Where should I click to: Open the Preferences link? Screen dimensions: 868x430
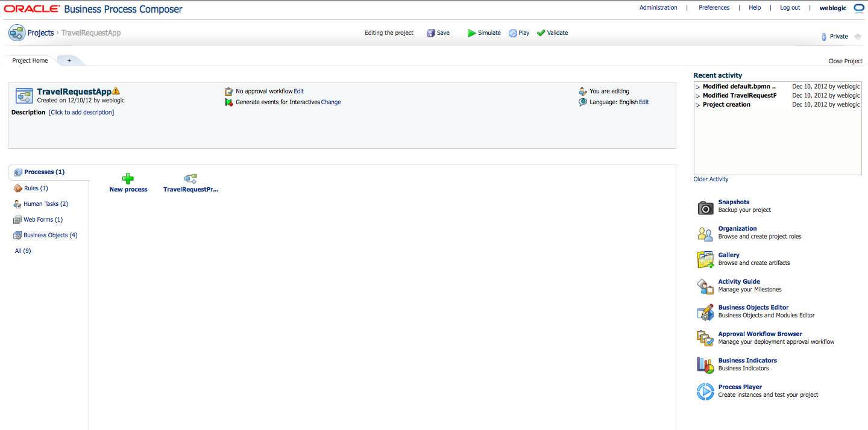click(x=714, y=8)
